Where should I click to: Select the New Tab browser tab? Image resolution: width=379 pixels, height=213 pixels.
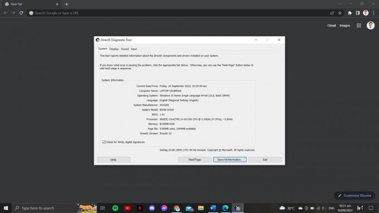(x=31, y=4)
